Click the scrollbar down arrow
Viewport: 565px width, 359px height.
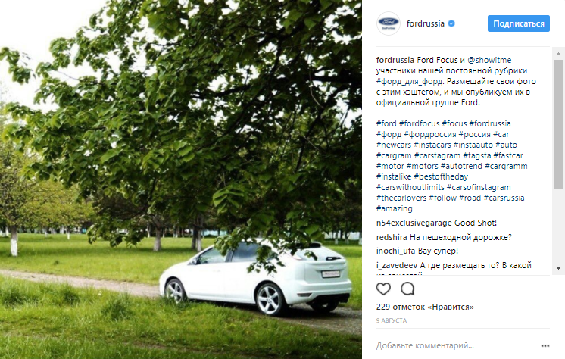point(558,268)
